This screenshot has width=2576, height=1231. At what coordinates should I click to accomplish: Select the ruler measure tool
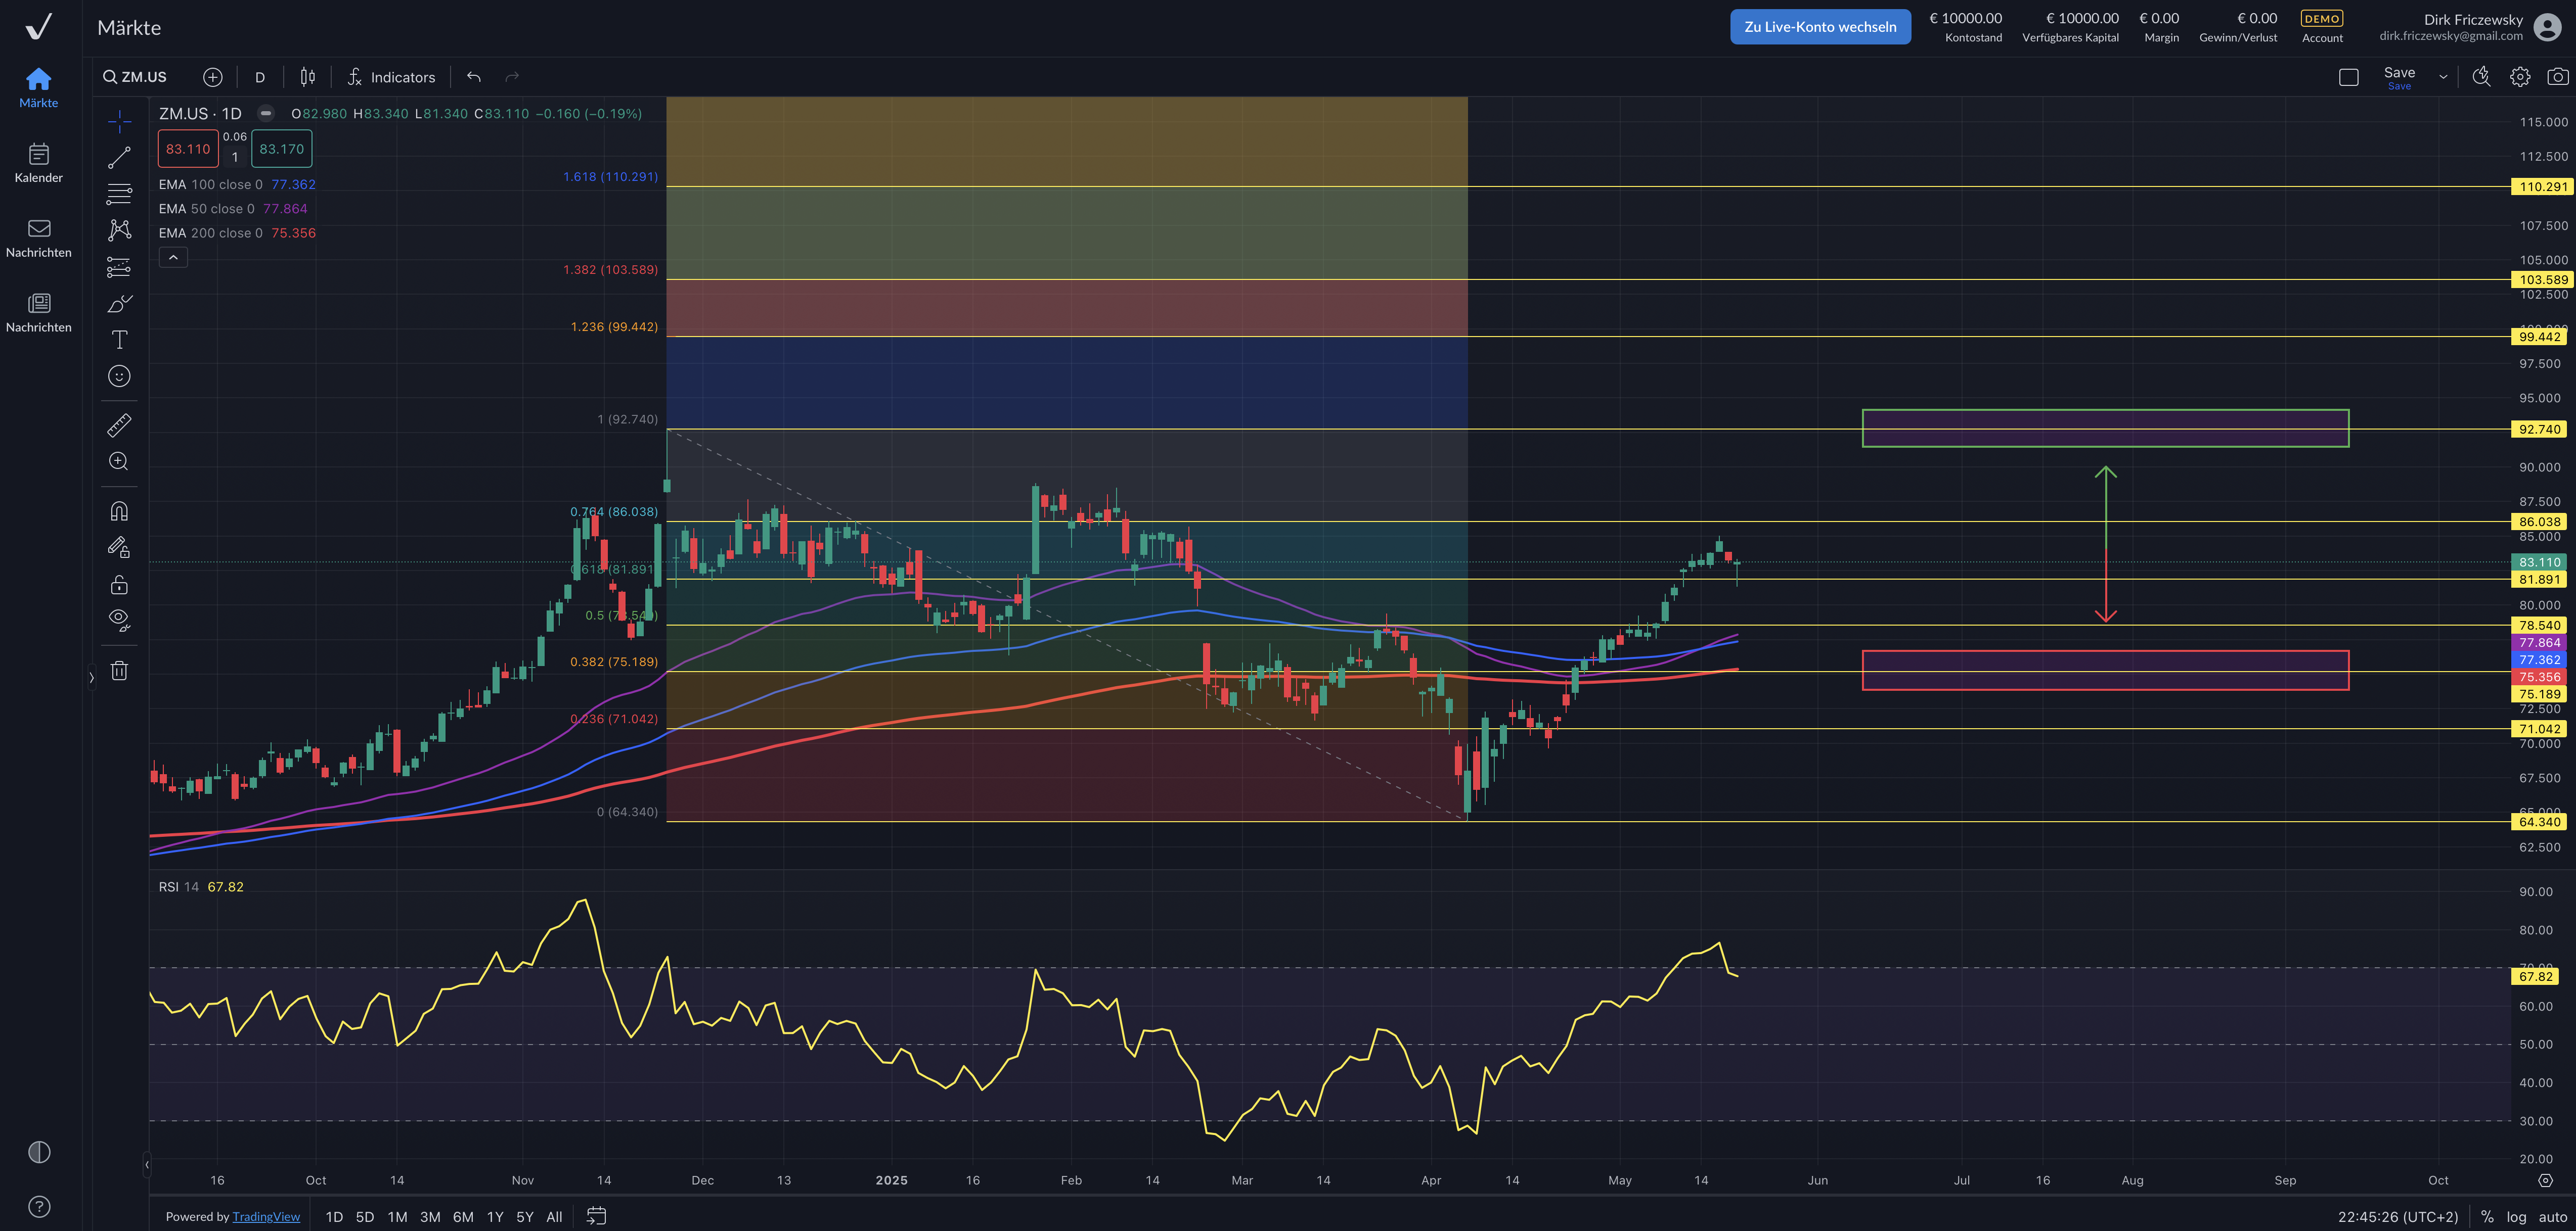click(119, 425)
